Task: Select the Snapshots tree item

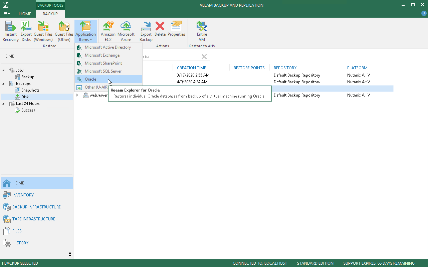Action: [x=30, y=90]
